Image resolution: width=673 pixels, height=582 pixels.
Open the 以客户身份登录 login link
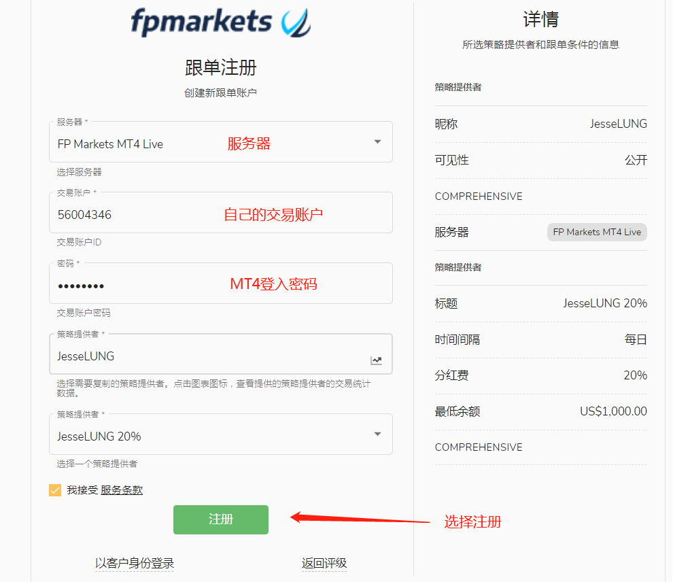click(x=135, y=563)
